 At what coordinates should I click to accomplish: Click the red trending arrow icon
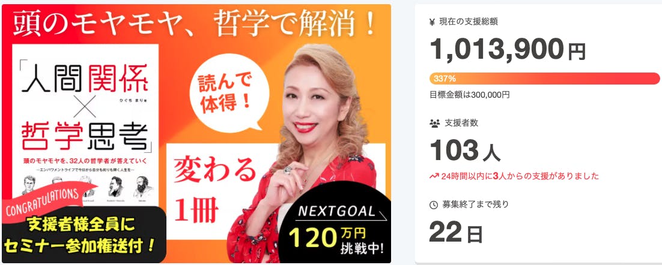(434, 176)
